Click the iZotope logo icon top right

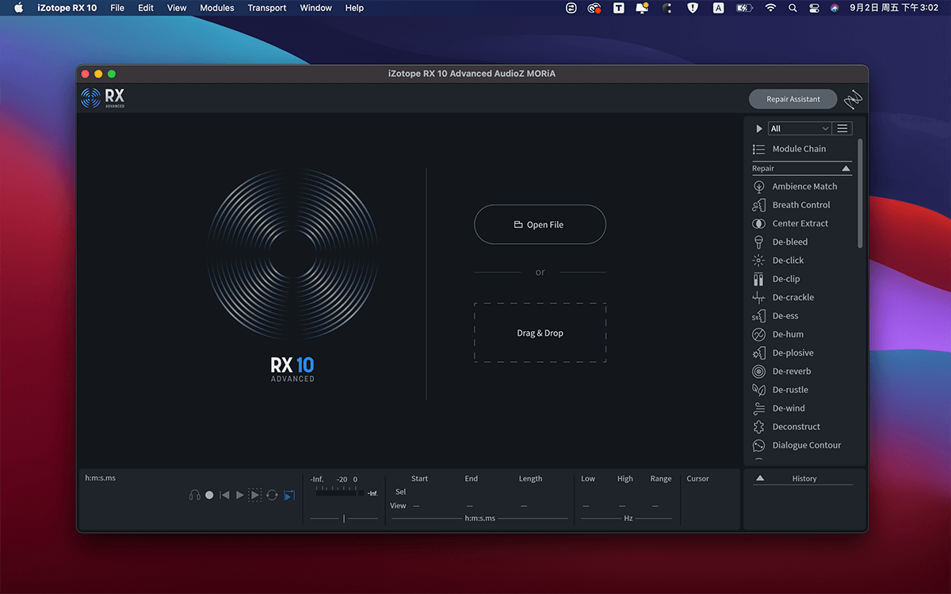853,99
